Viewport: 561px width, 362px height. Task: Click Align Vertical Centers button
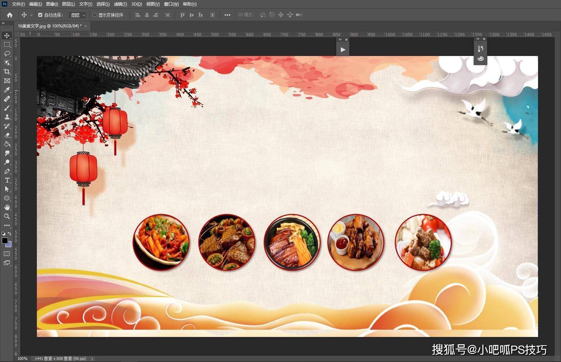pyautogui.click(x=191, y=15)
